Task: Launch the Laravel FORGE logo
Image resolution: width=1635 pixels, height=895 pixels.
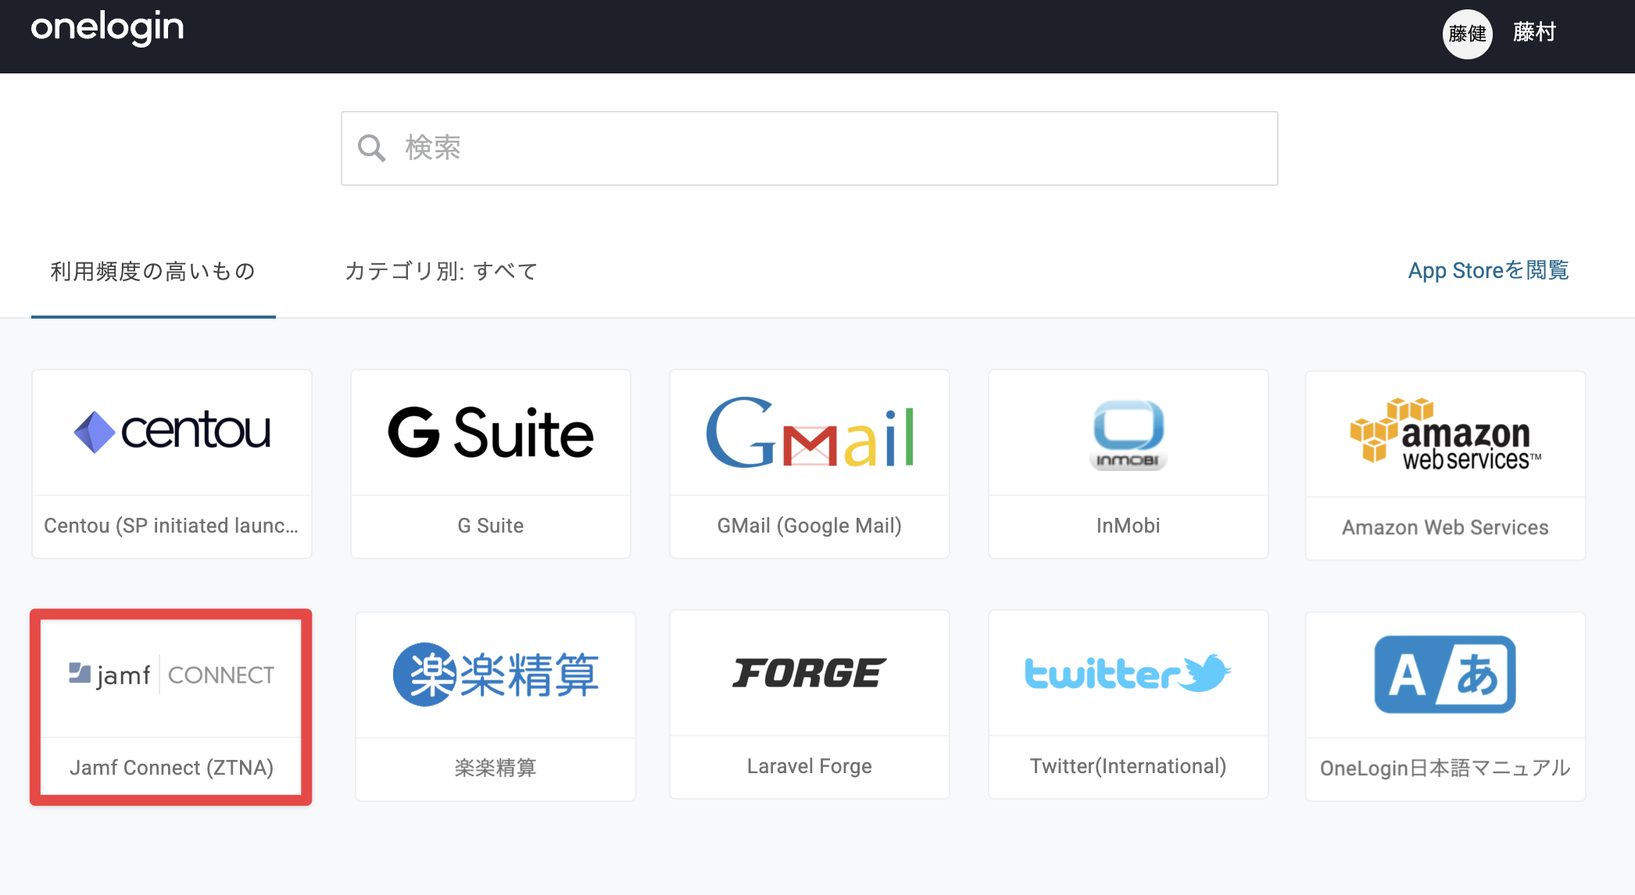Action: (x=810, y=673)
